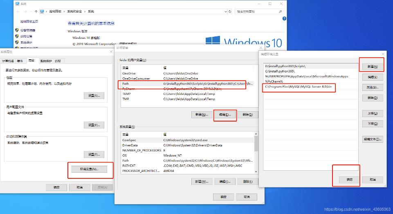Image resolution: width=393 pixels, height=214 pixels.
Task: Switch to the 计算机名 tab
Action: [8, 61]
